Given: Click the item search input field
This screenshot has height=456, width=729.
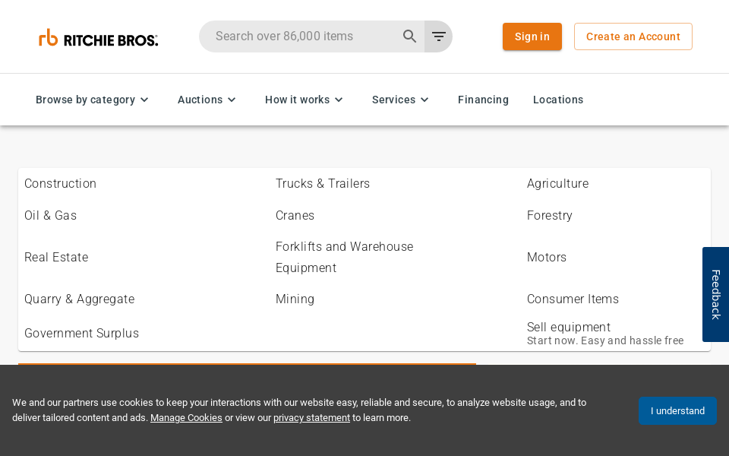Looking at the screenshot, I should coord(304,36).
